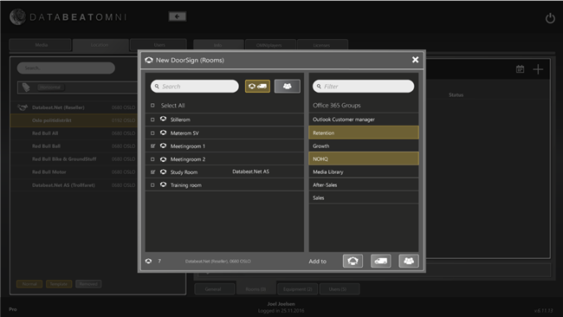
Task: Uncheck the Meetingroom 1 checkbox
Action: pos(152,146)
